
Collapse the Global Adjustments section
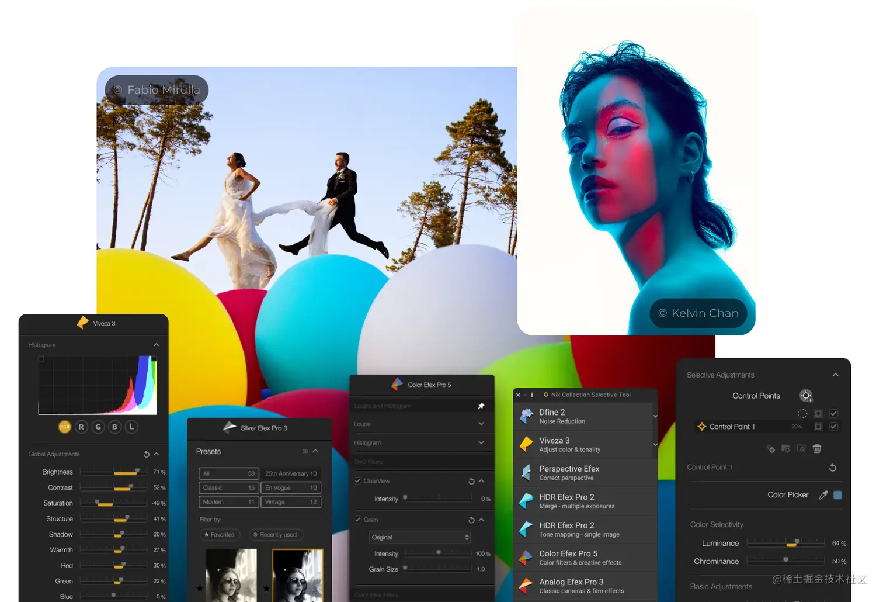pos(157,454)
